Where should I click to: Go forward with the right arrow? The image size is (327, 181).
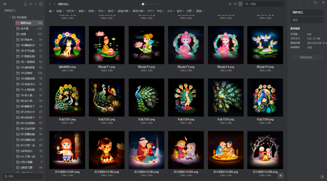coord(54,4)
